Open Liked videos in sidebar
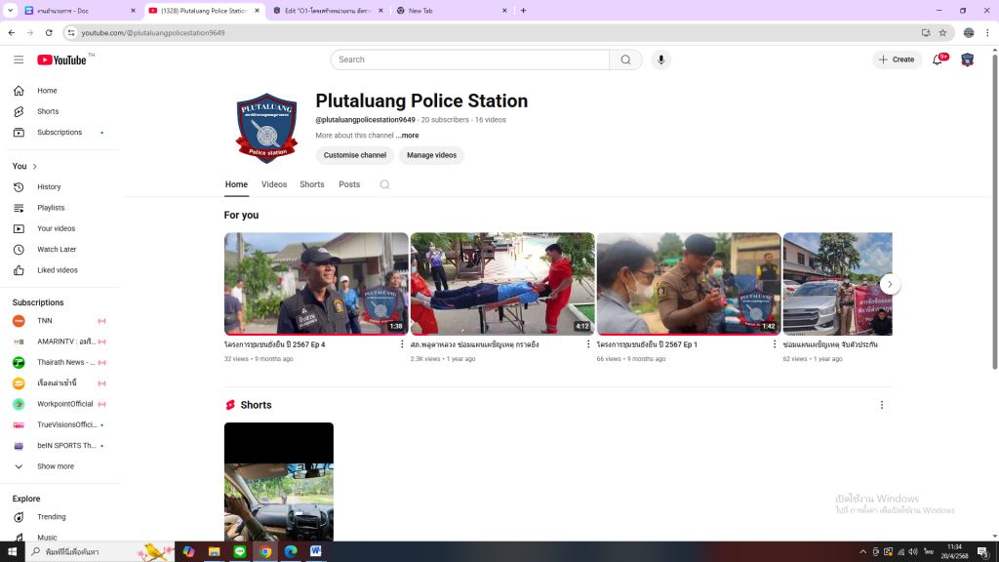This screenshot has width=999, height=562. pyautogui.click(x=58, y=270)
